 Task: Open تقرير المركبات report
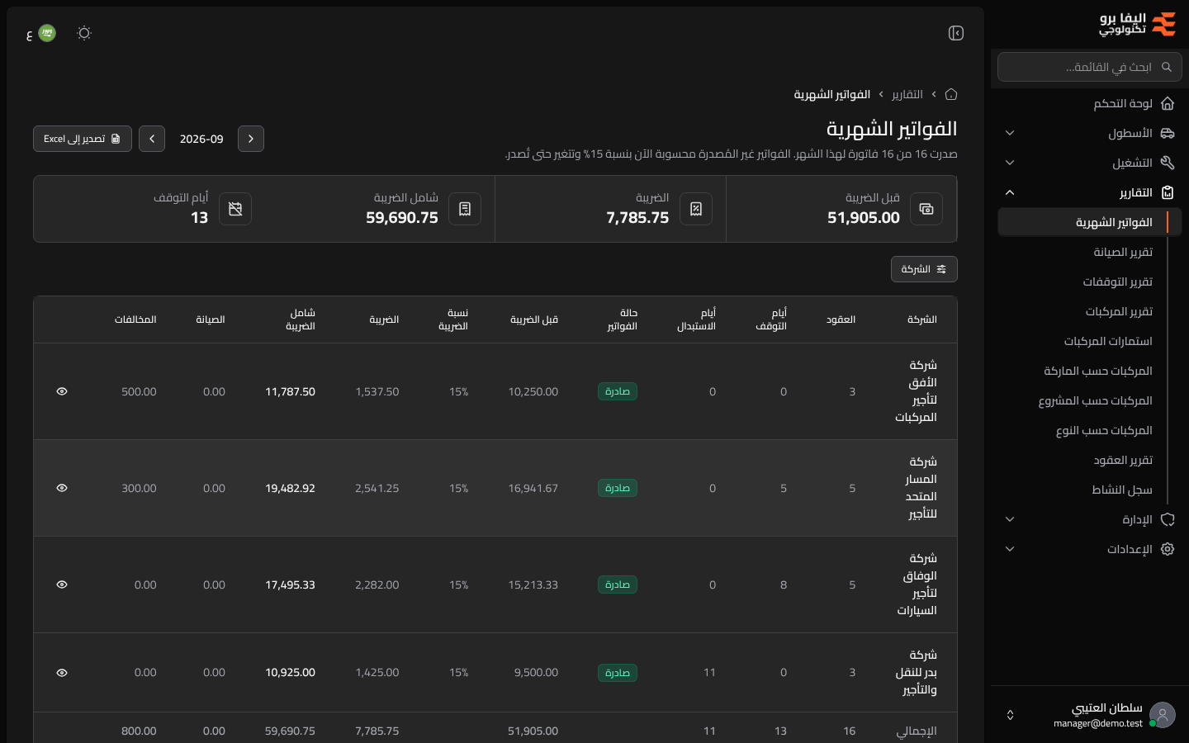(1090, 311)
